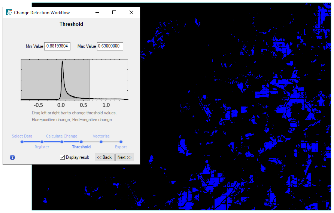Click the Calculate Change step label
This screenshot has width=334, height=213.
[x=61, y=136]
